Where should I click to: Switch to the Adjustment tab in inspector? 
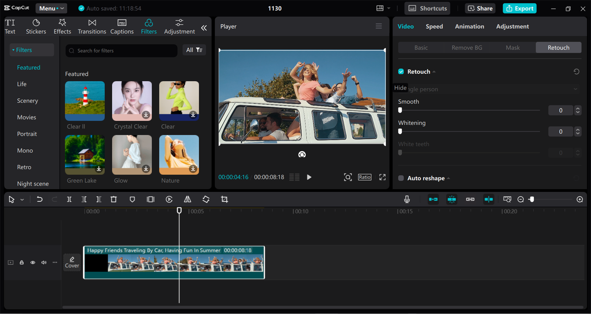pos(513,26)
